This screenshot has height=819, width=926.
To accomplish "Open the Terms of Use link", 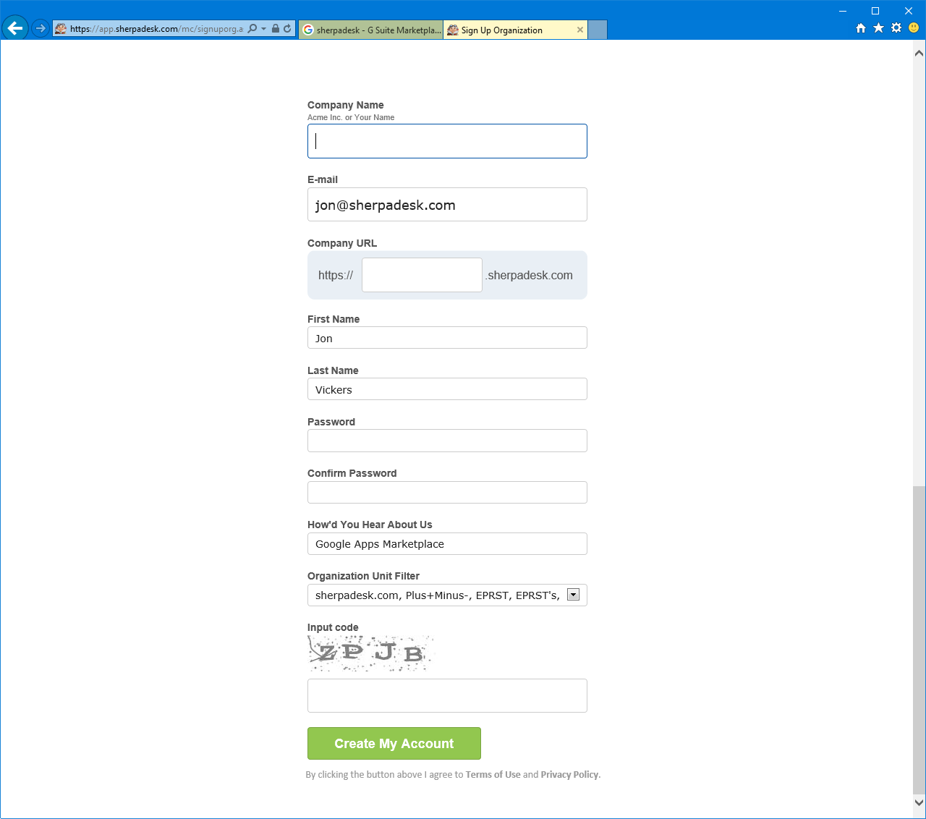I will pos(493,774).
